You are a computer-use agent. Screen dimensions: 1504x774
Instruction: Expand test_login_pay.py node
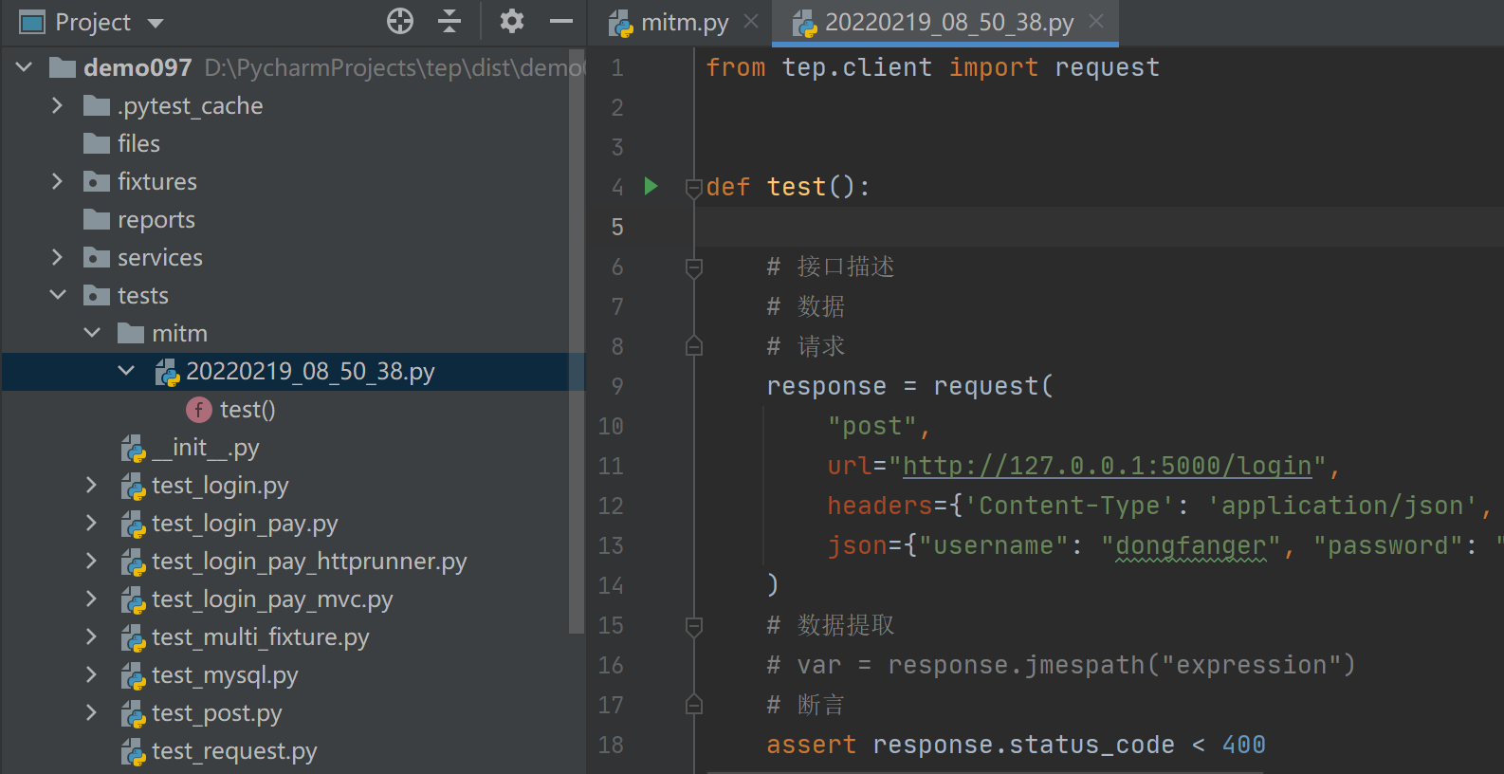91,523
